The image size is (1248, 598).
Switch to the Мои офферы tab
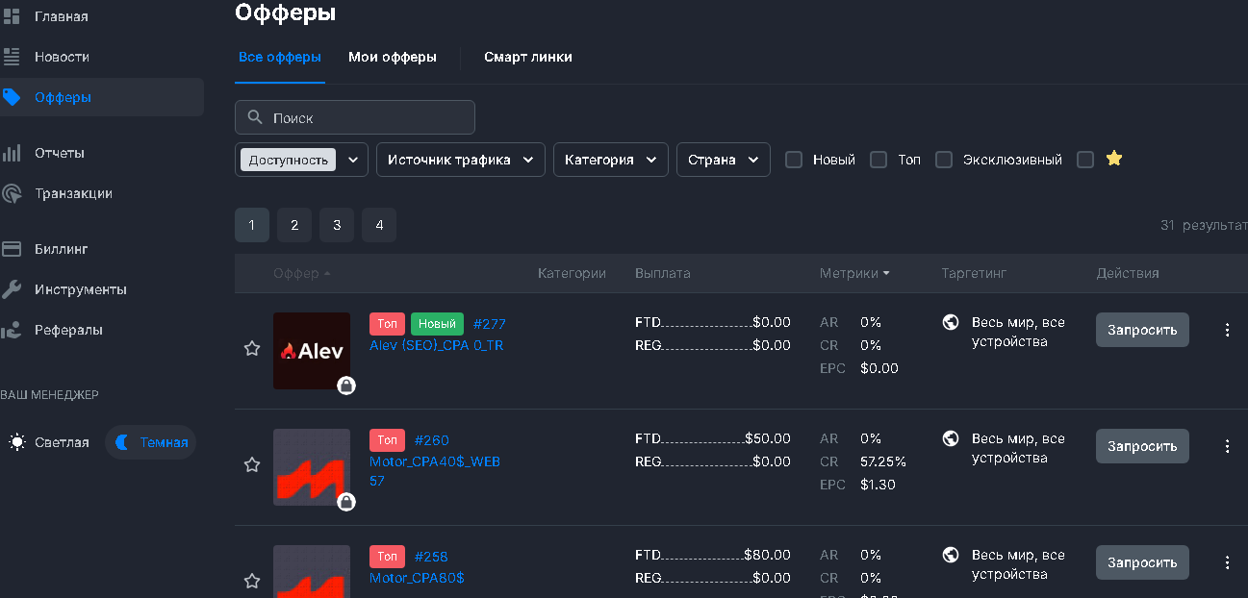point(393,57)
